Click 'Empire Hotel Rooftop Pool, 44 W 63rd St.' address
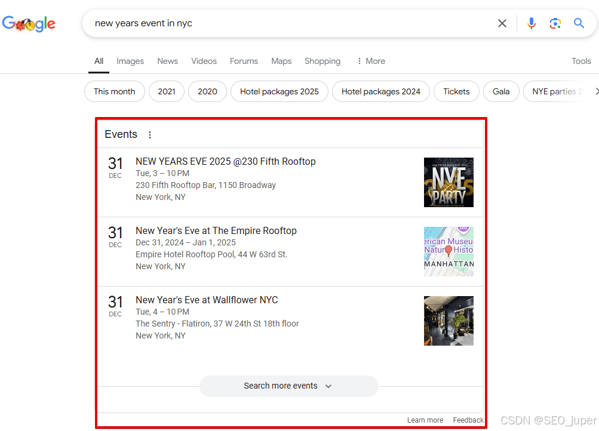 [211, 254]
